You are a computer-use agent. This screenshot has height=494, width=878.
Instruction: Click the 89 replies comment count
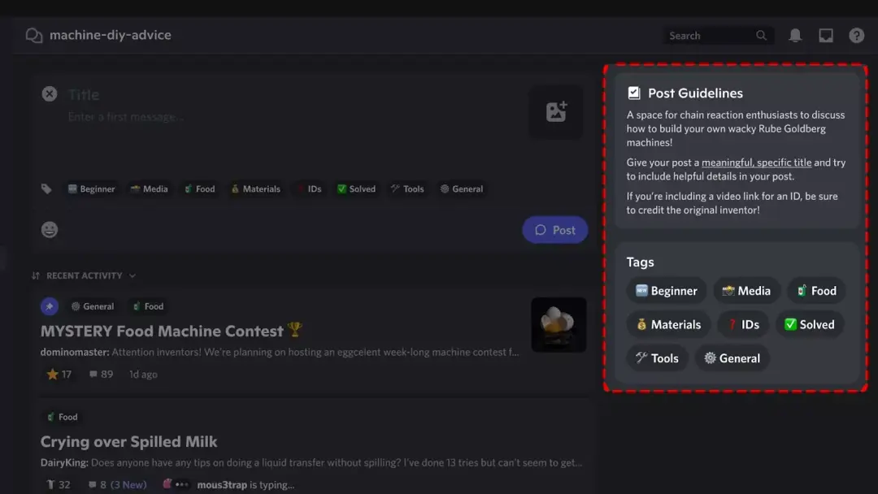101,375
